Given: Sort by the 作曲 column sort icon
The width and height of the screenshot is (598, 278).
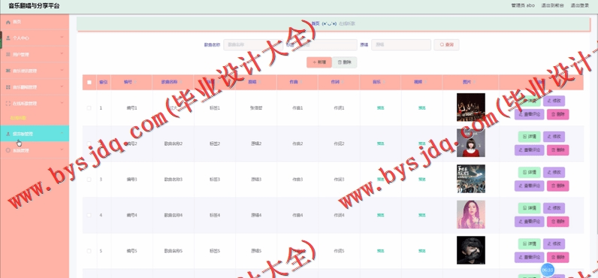Looking at the screenshot, I should coord(301,82).
